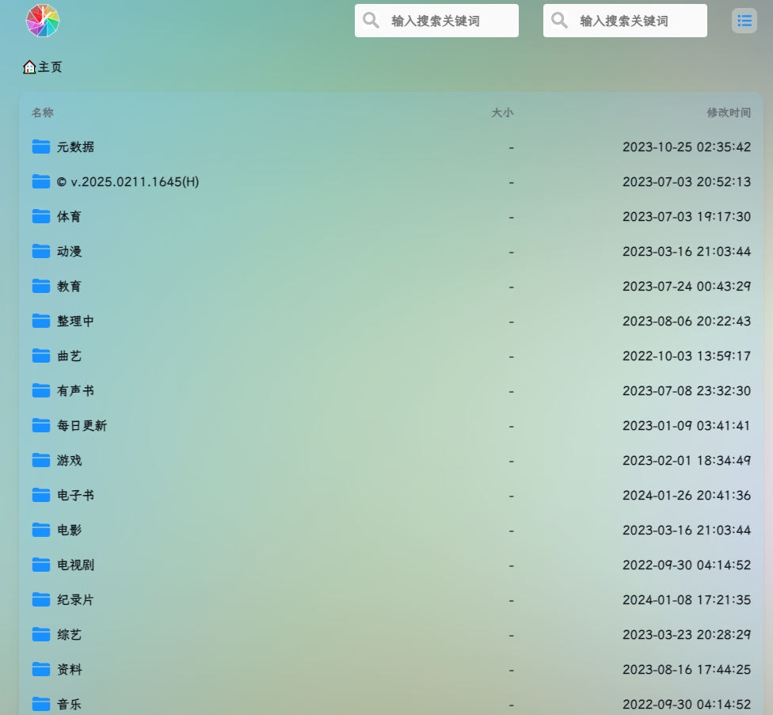
Task: Click folder icon of 整理中
Action: tap(41, 321)
